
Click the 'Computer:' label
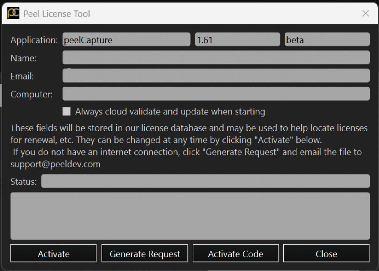tap(31, 94)
